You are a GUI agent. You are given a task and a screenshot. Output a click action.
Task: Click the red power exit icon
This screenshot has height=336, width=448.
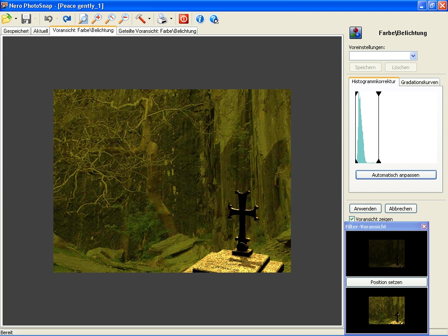[x=184, y=19]
